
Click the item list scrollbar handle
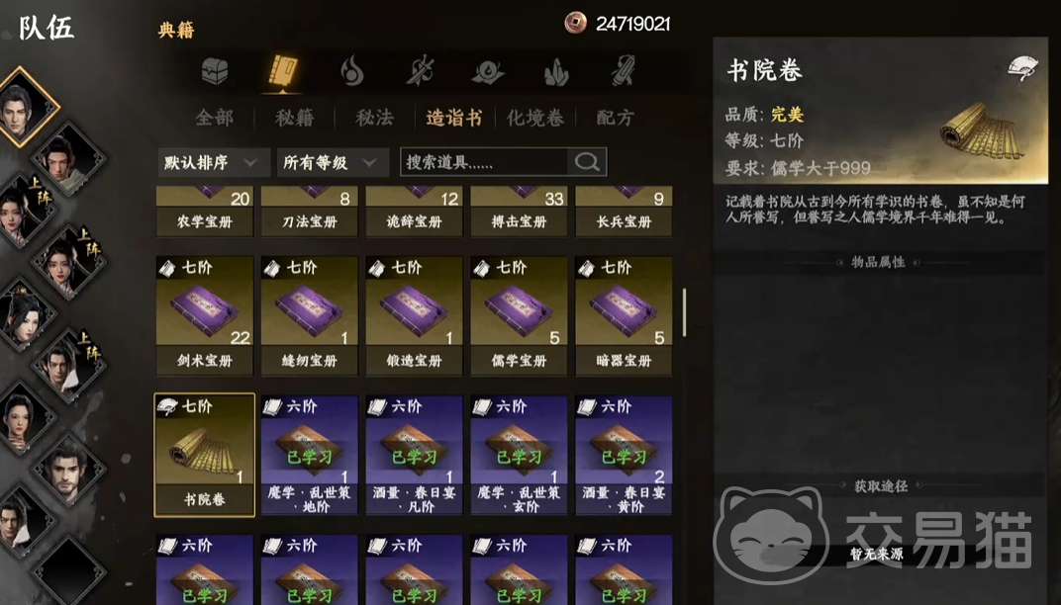coord(684,312)
